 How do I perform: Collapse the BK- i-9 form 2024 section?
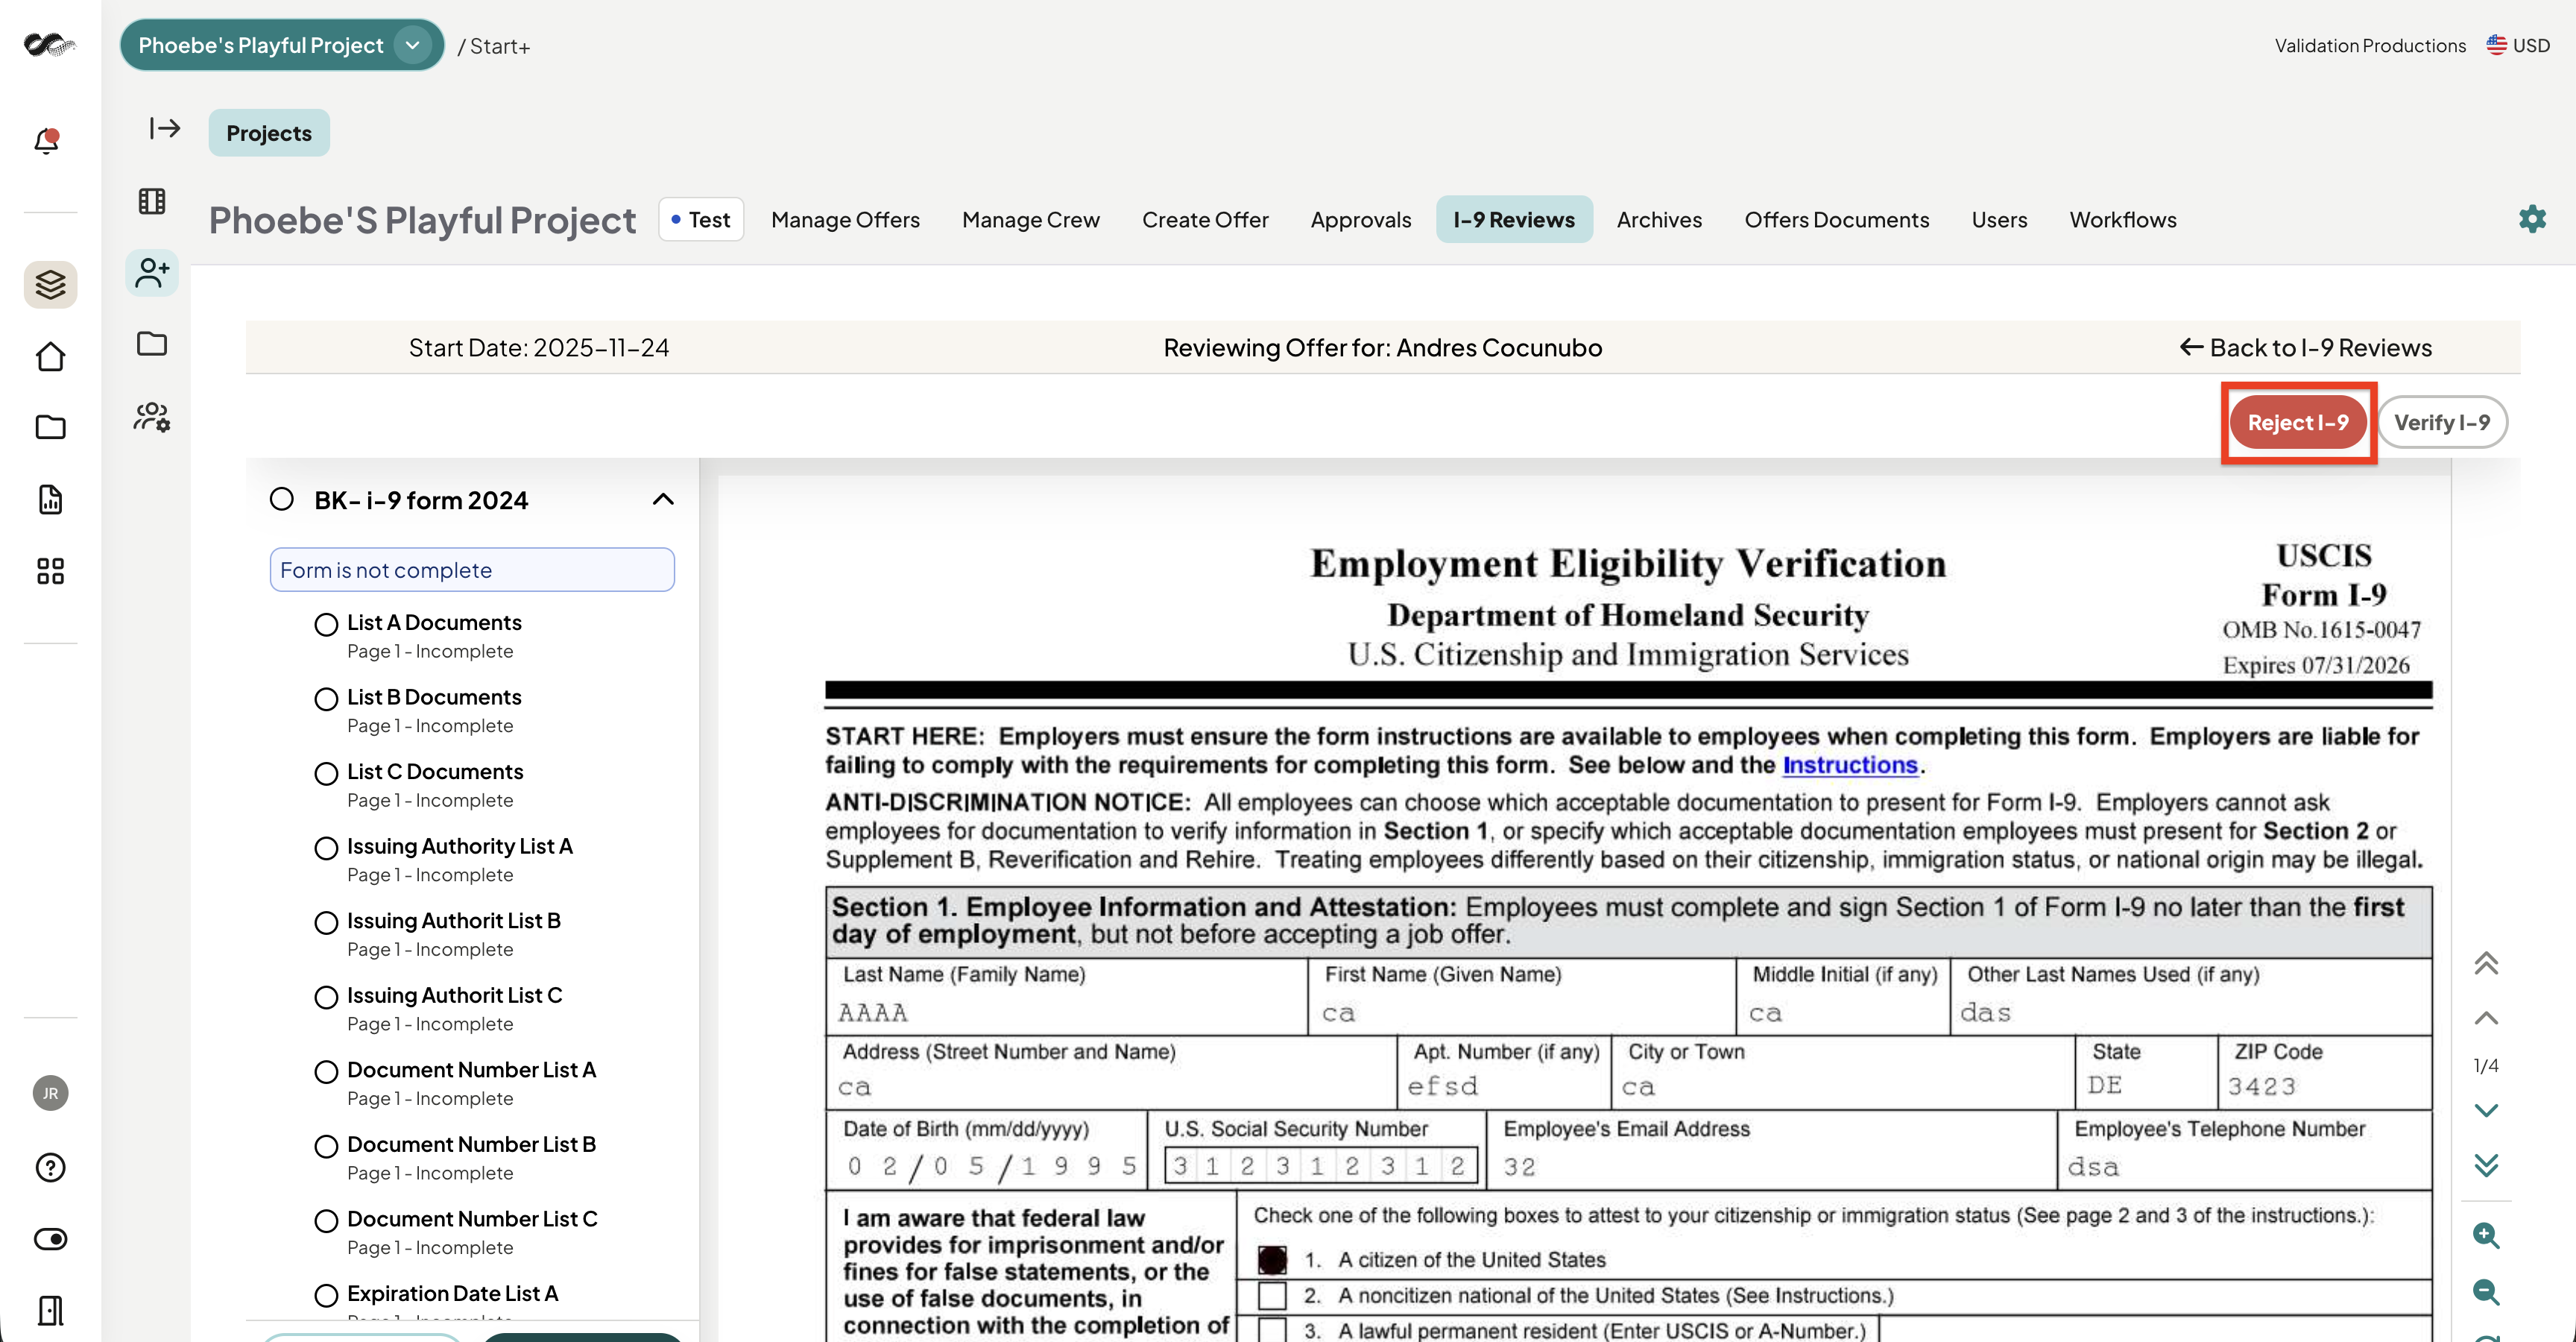[x=663, y=499]
